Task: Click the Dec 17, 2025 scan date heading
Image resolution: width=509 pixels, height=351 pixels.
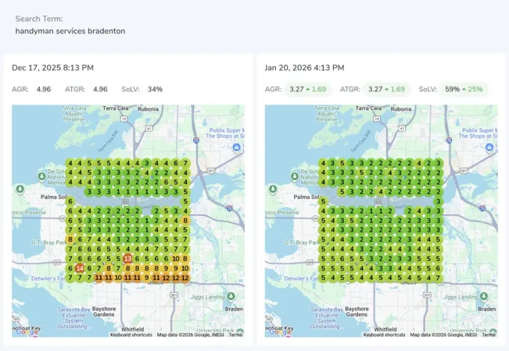Action: (52, 68)
